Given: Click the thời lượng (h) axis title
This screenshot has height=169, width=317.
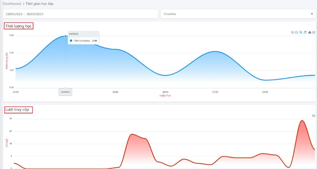Looking at the screenshot, I should point(7,61).
